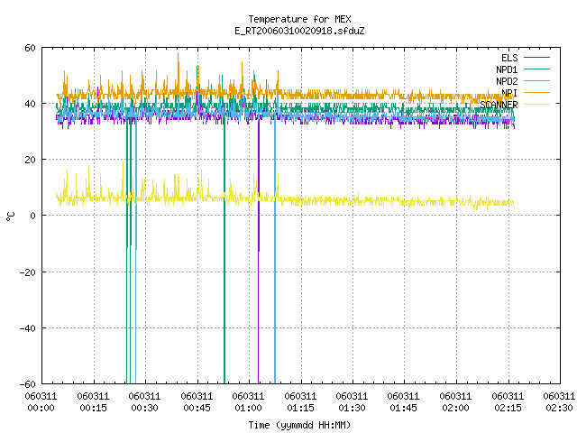
Task: Select the NPD1 legend label
Action: coord(507,69)
